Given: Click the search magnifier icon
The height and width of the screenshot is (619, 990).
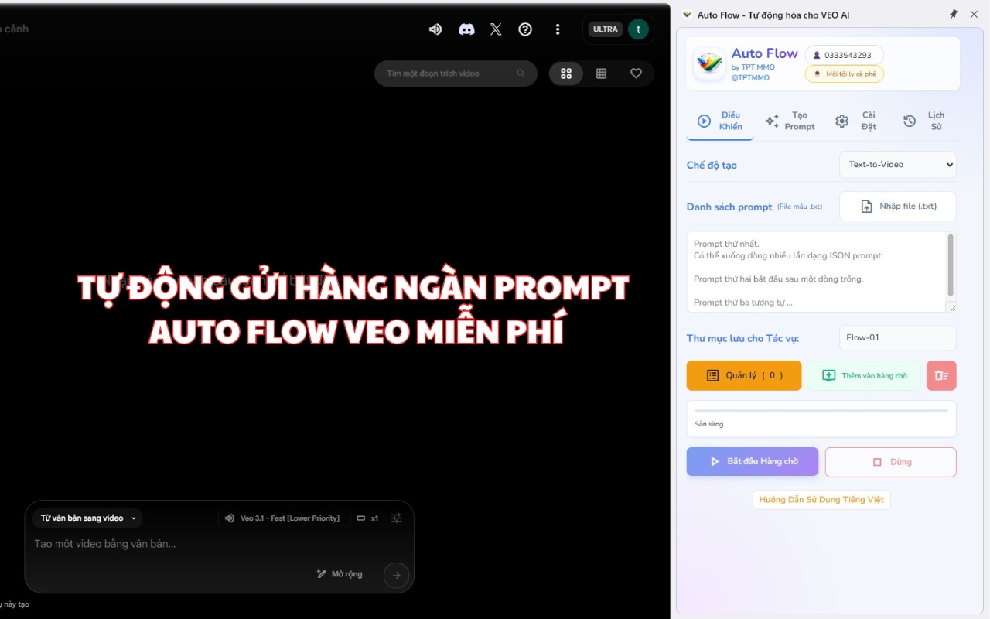Looking at the screenshot, I should [521, 74].
